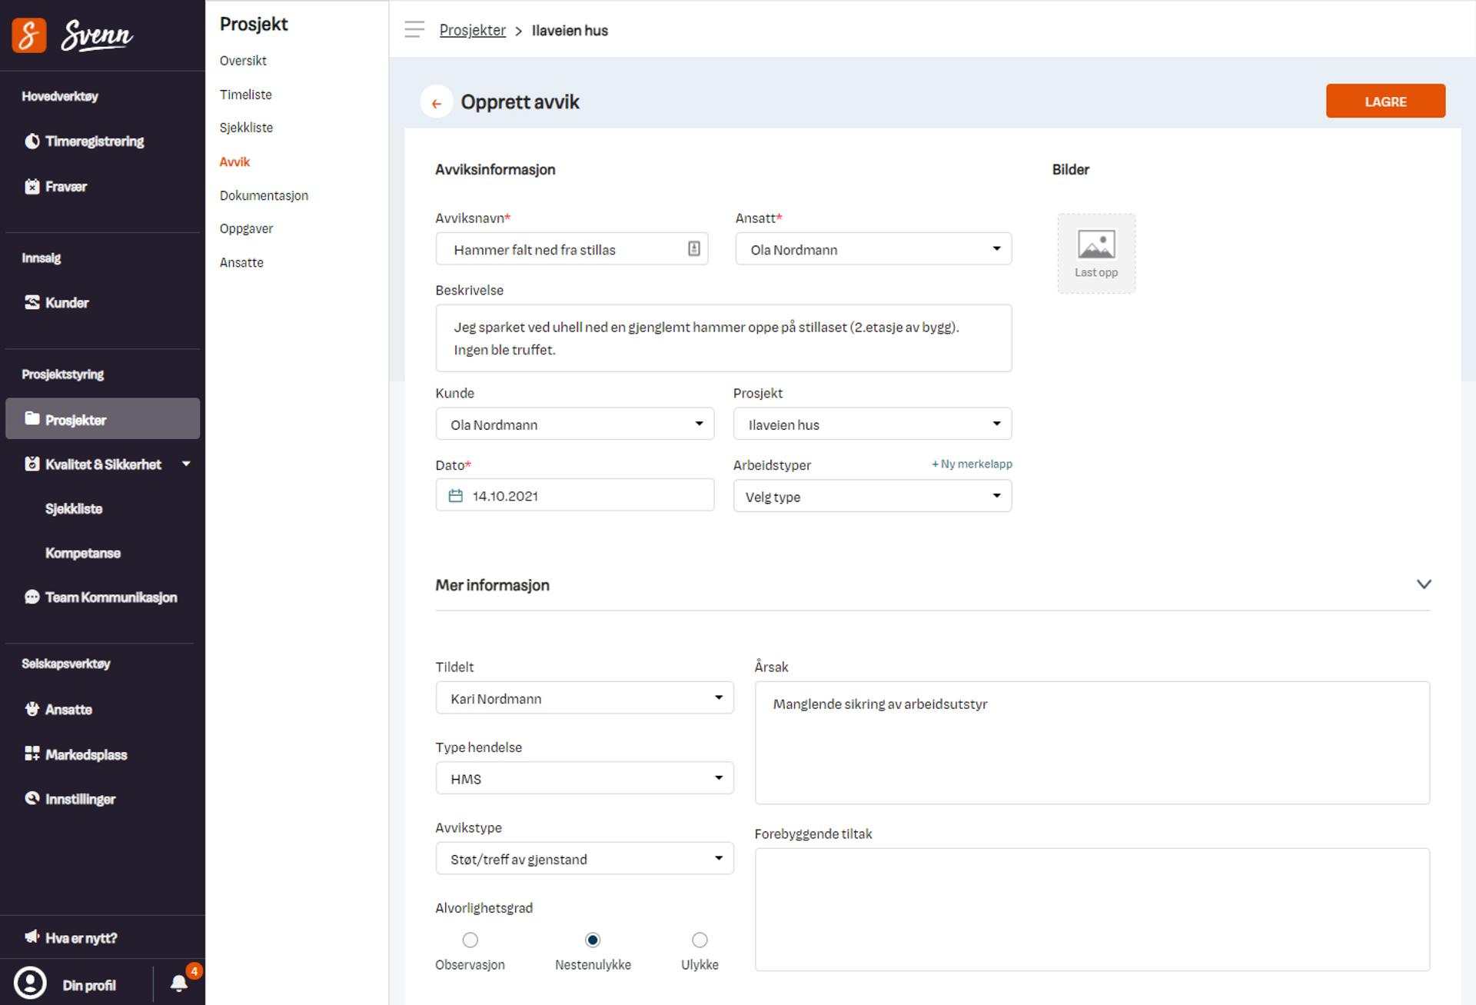The width and height of the screenshot is (1476, 1005).
Task: Click the Hva er nytt megaphone icon
Action: pos(32,937)
